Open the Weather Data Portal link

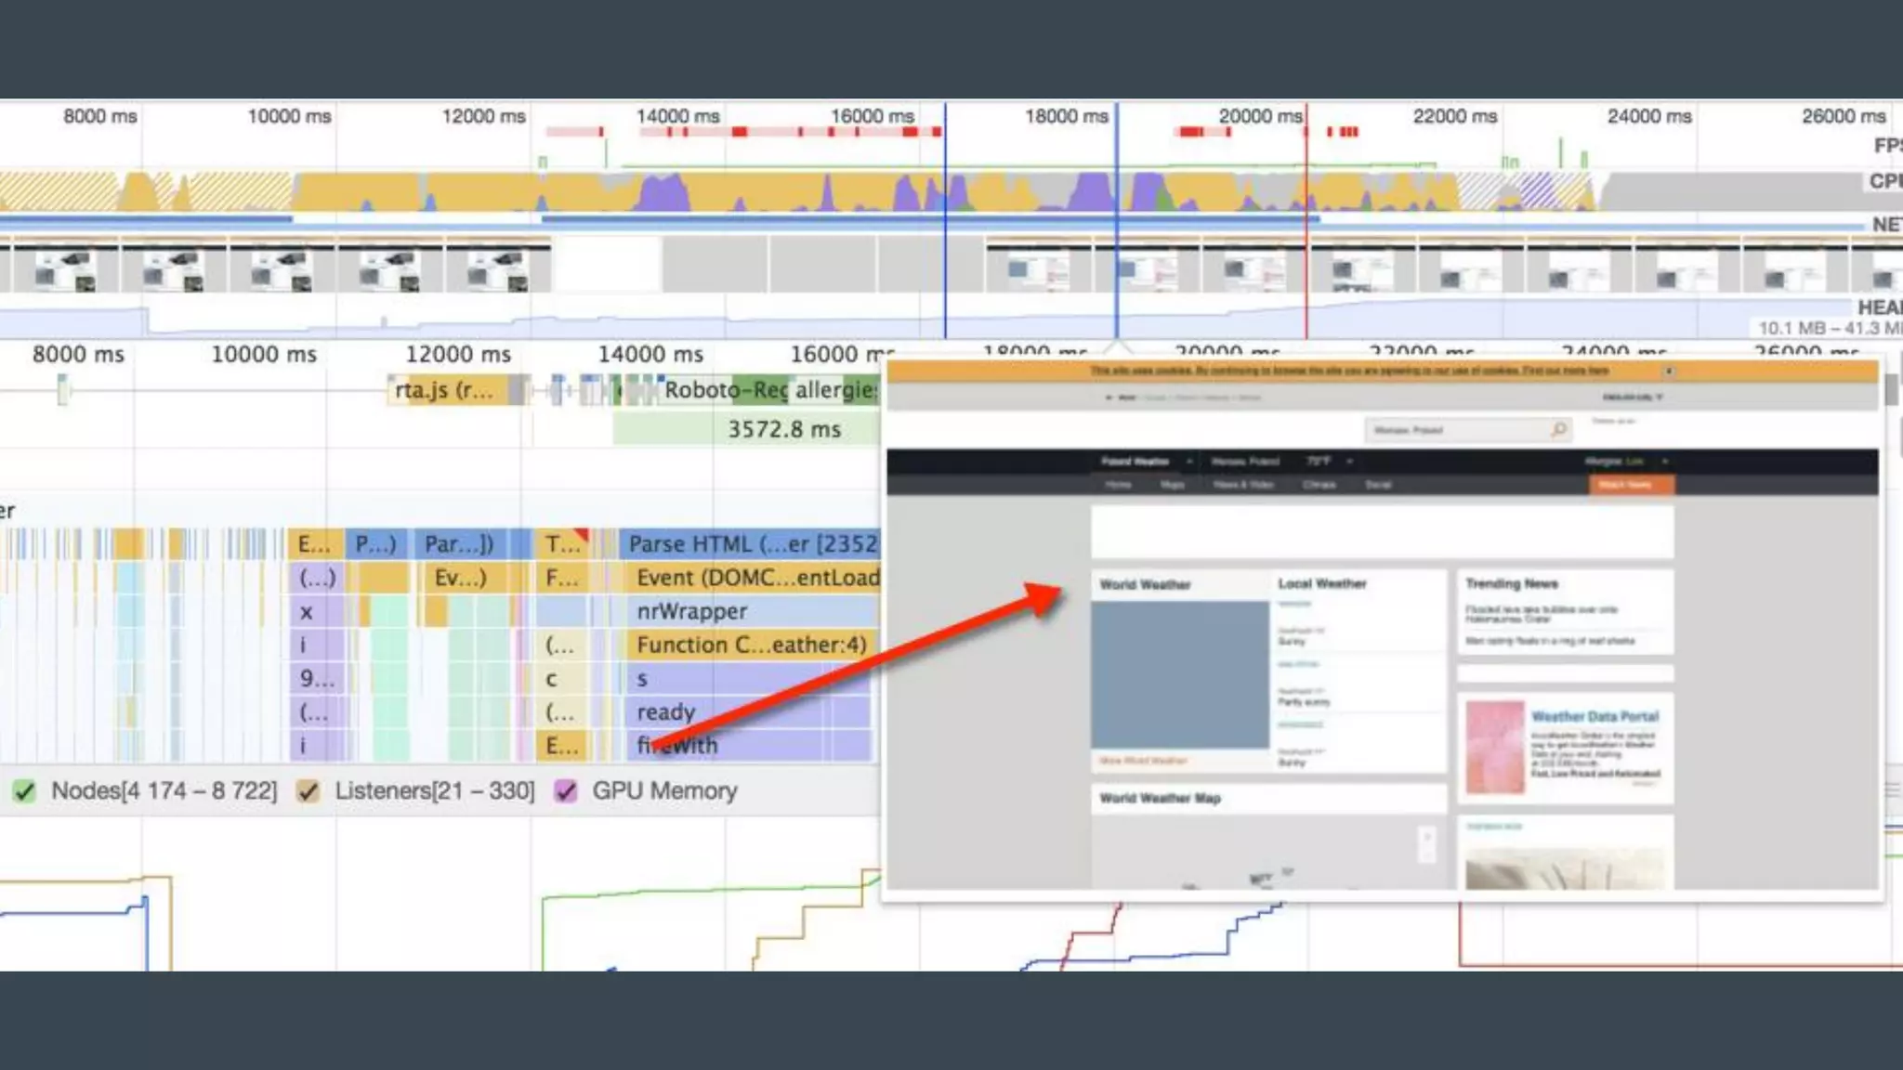coord(1595,717)
